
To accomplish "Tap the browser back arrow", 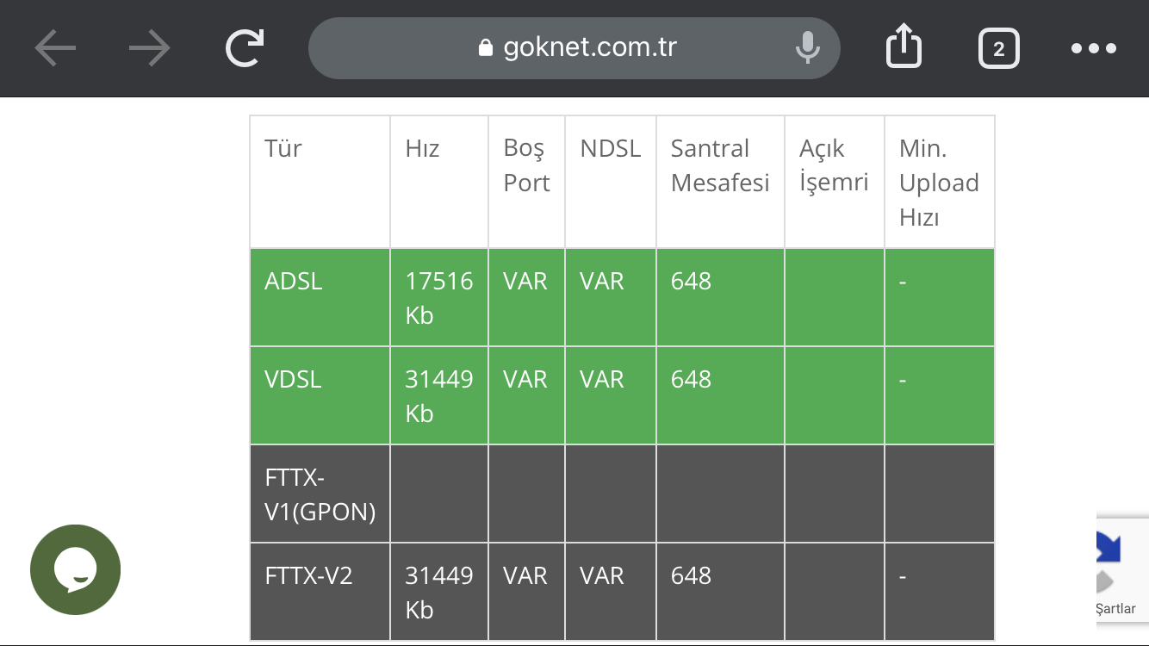I will [55, 49].
